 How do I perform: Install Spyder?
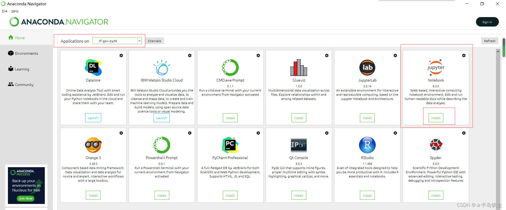(436, 195)
